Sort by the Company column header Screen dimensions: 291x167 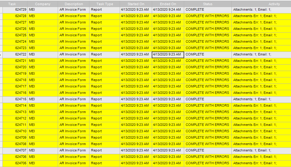pos(42,4)
